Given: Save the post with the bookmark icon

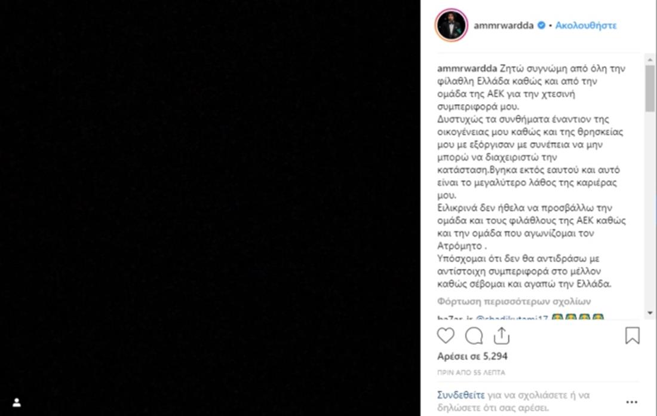Looking at the screenshot, I should 632,336.
